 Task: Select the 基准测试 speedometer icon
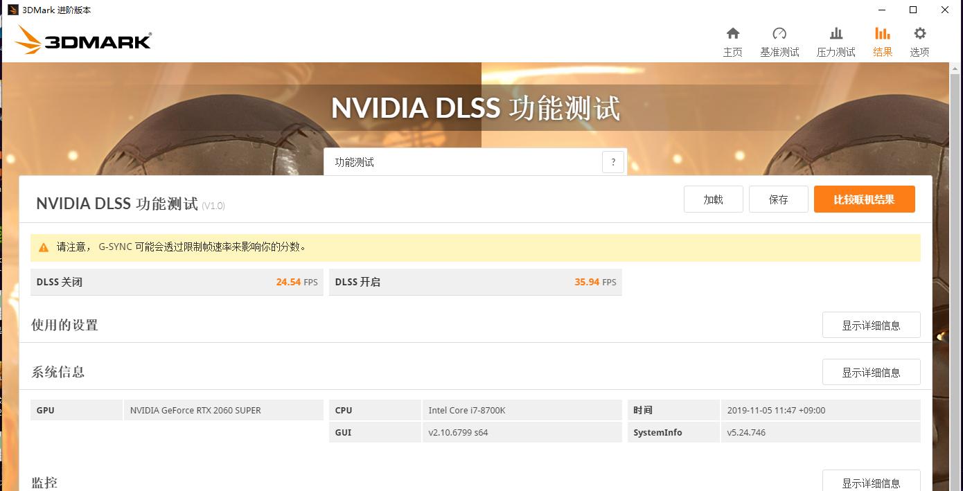point(779,40)
